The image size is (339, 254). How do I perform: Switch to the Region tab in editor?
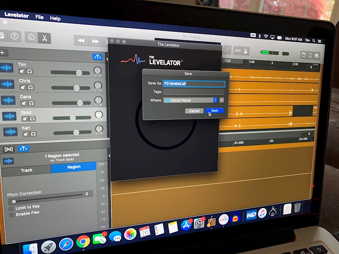[74, 167]
